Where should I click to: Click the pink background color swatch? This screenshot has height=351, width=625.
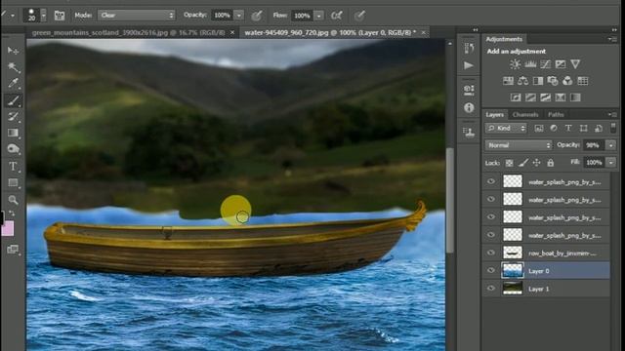click(8, 229)
